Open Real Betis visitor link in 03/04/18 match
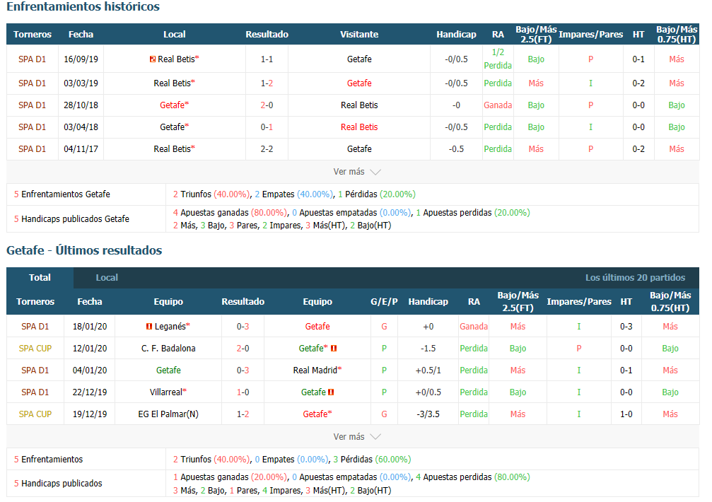This screenshot has width=712, height=502. tap(359, 127)
